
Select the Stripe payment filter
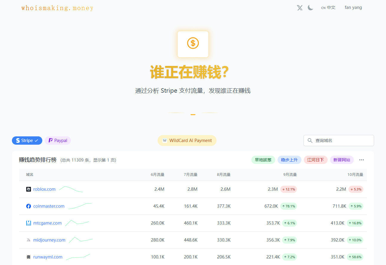27,141
